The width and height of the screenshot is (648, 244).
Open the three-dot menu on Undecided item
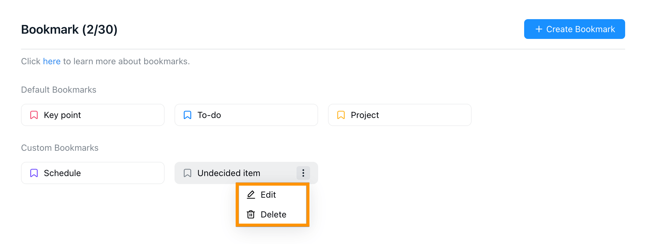click(x=303, y=173)
